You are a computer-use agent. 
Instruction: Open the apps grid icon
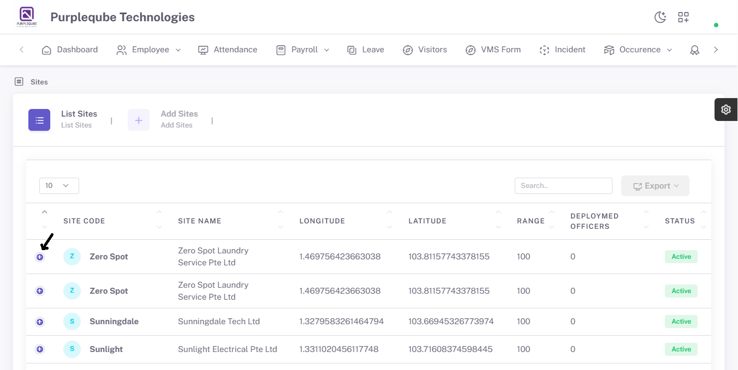[x=683, y=17]
